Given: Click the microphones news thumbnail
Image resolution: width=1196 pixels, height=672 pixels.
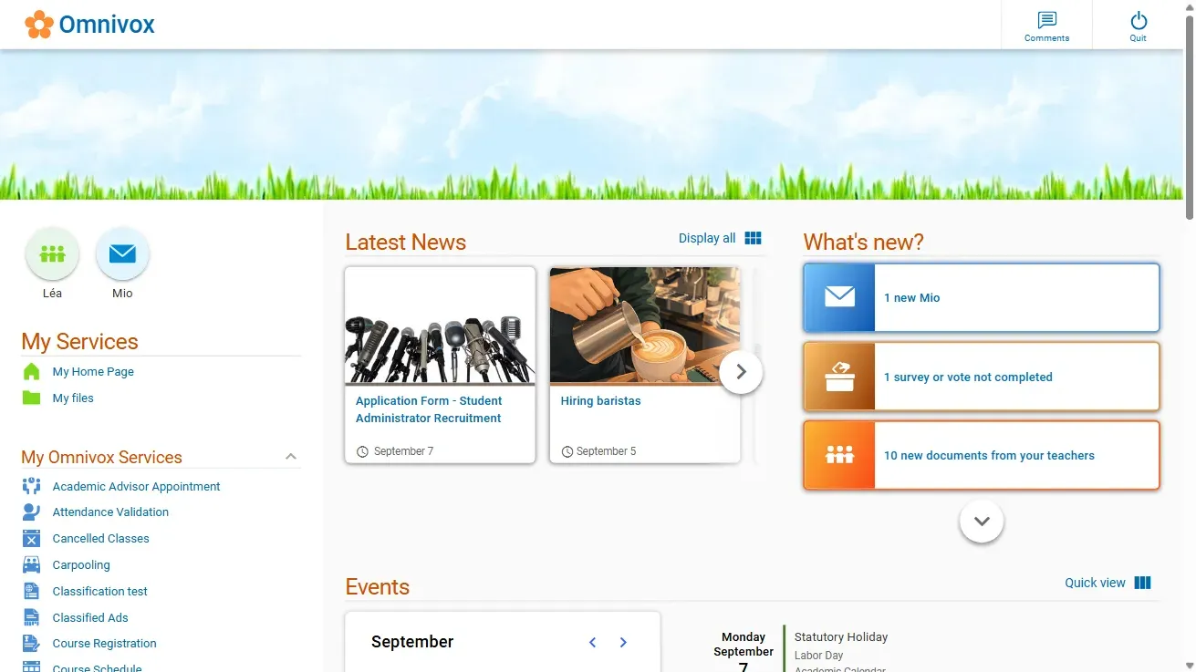Looking at the screenshot, I should tap(440, 326).
